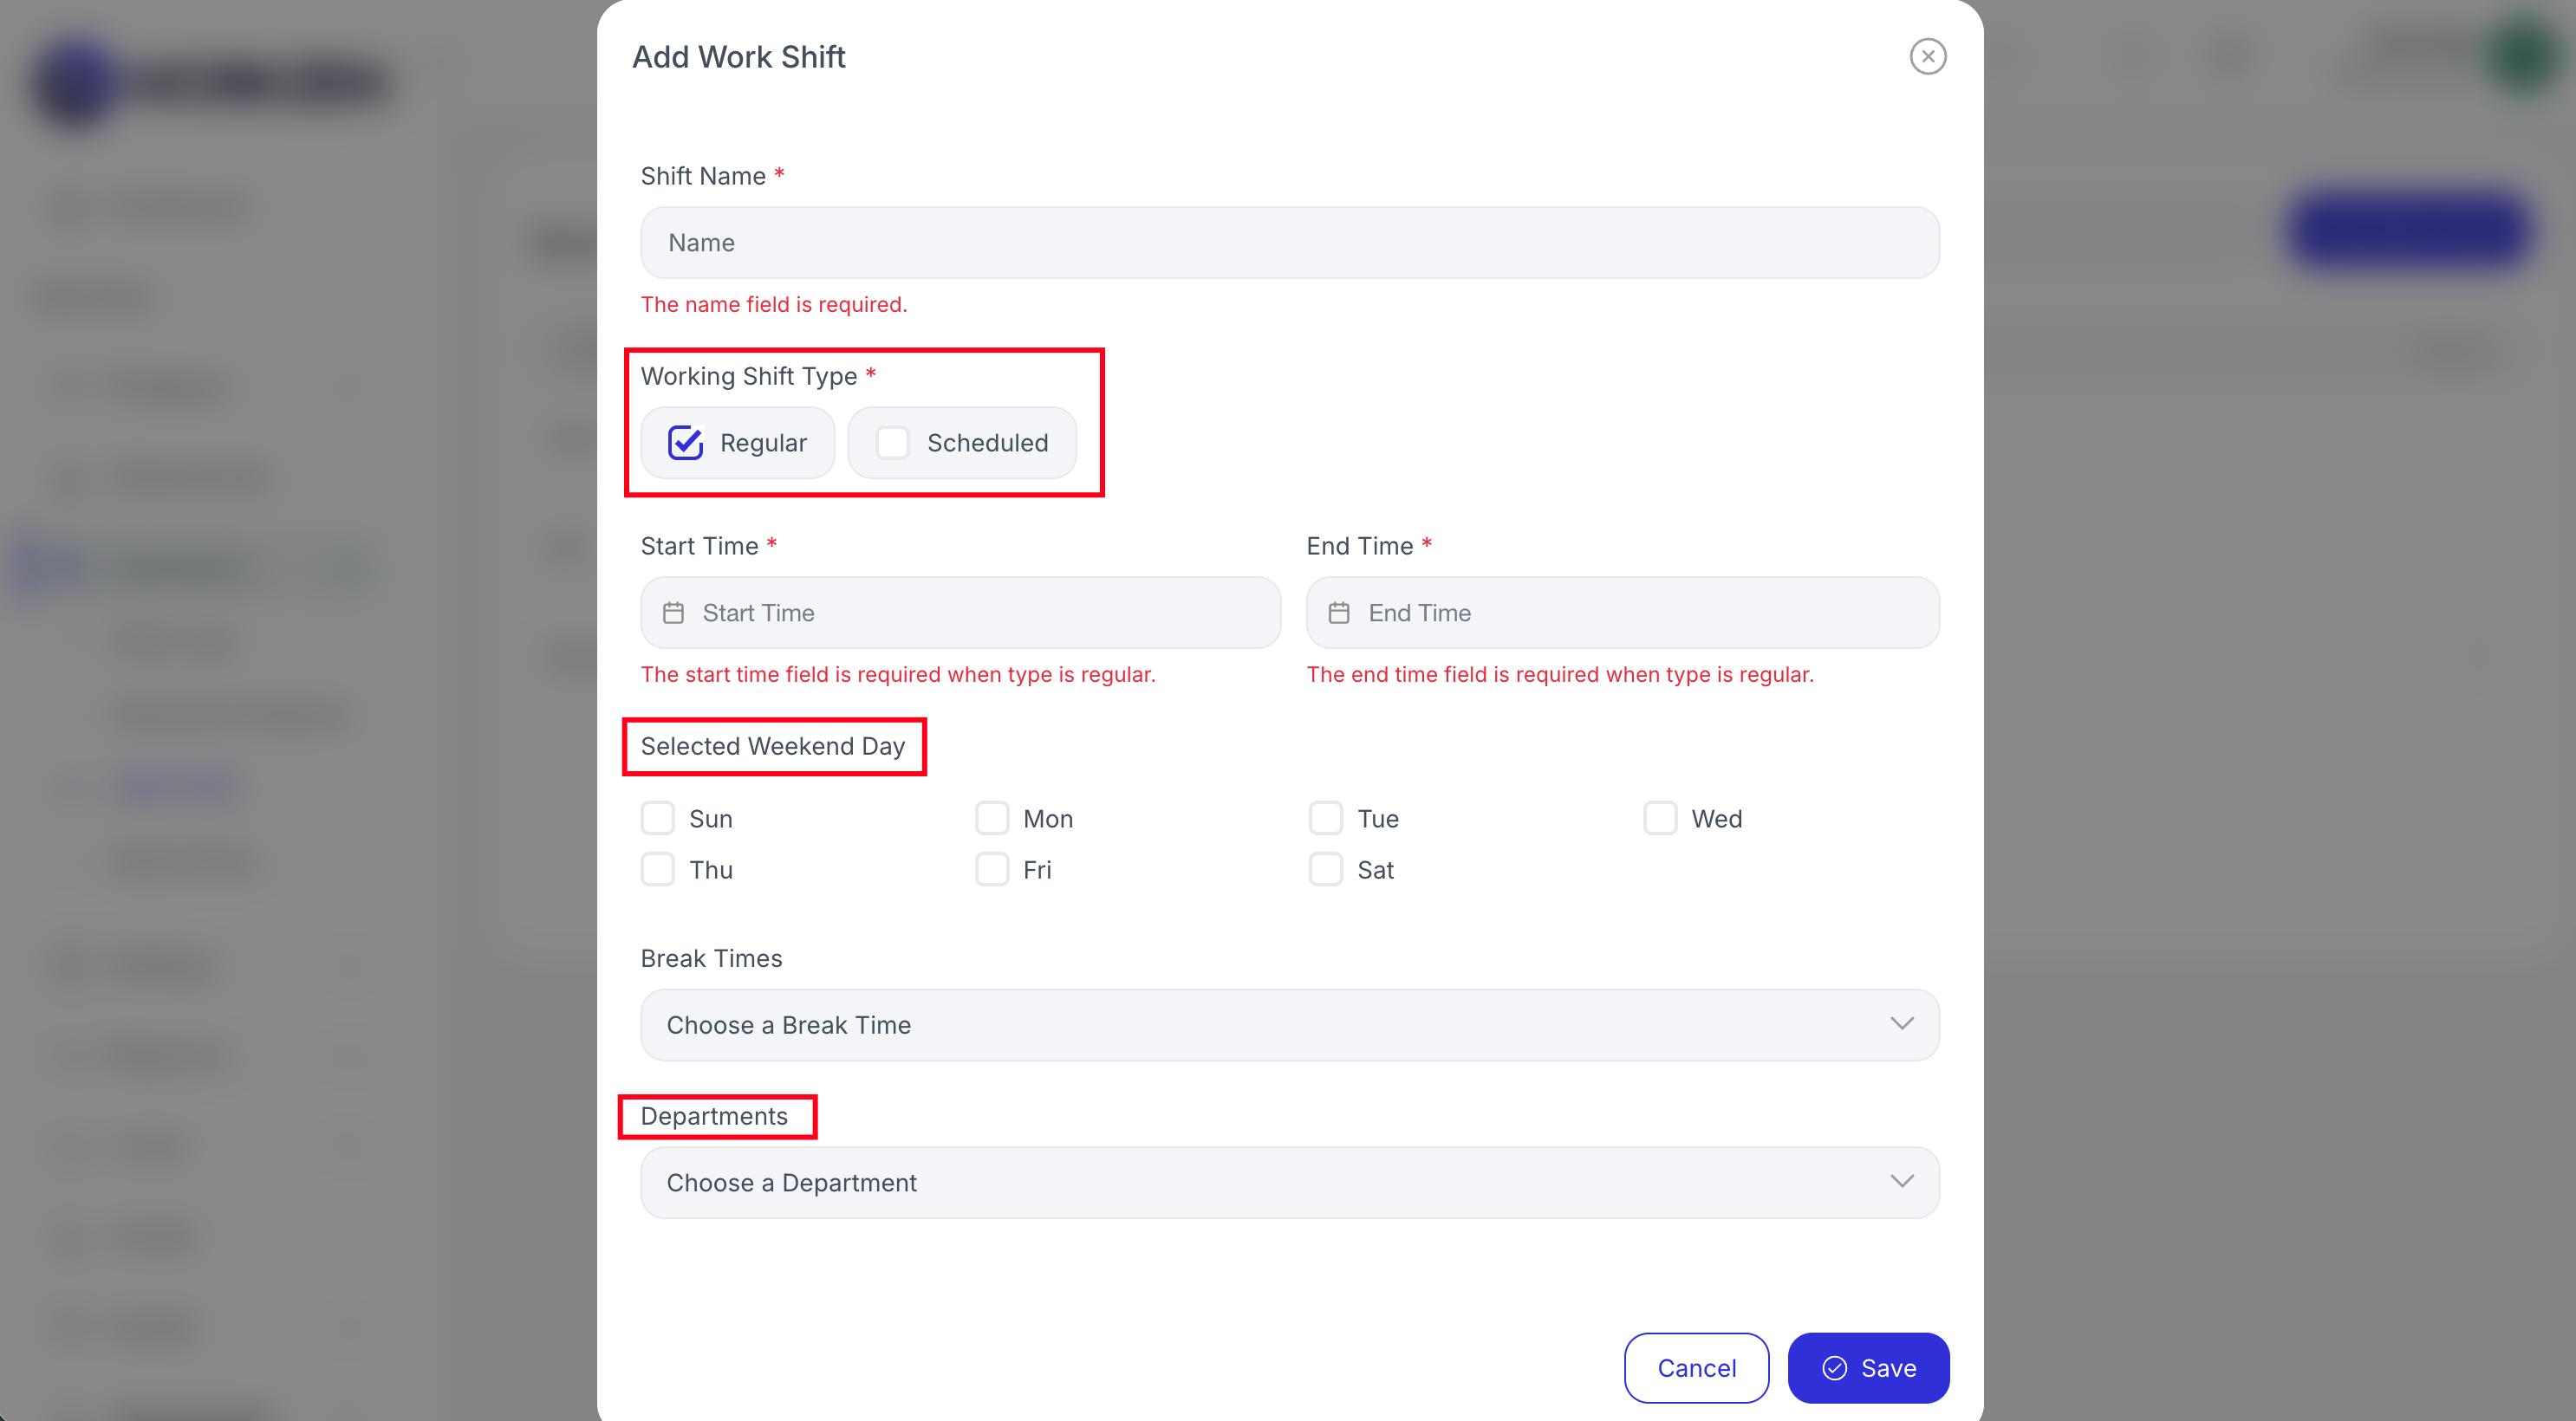Check the Mon weekend day
Image resolution: width=2576 pixels, height=1421 pixels.
coord(991,818)
